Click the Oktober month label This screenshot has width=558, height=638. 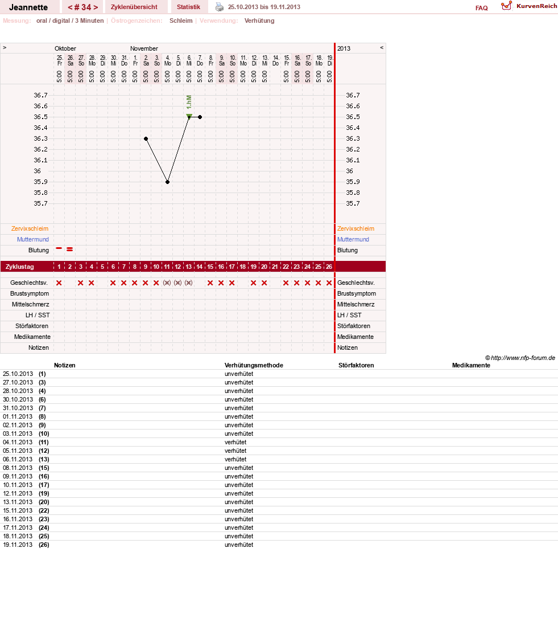point(65,48)
